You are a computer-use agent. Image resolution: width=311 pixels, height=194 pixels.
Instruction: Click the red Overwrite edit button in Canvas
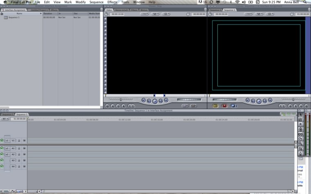(x=224, y=106)
